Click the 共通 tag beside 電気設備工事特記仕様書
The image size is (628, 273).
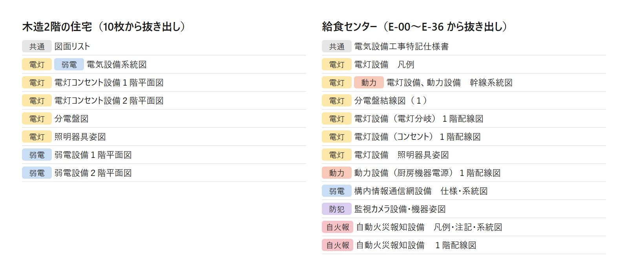coord(337,46)
